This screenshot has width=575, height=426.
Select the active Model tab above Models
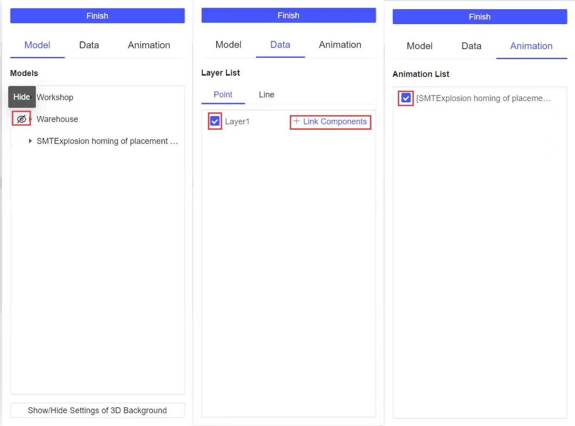pos(37,45)
